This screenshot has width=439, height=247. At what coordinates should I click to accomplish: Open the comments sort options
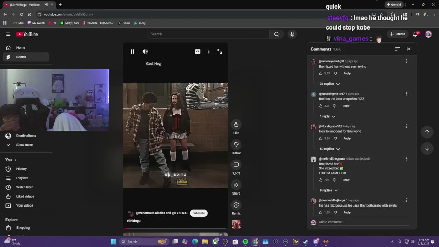(x=397, y=49)
